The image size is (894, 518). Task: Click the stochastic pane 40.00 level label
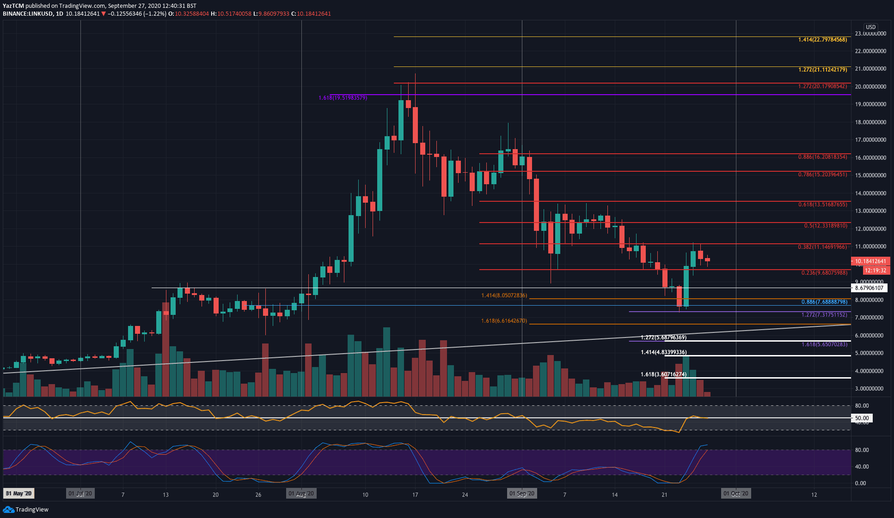pos(862,467)
